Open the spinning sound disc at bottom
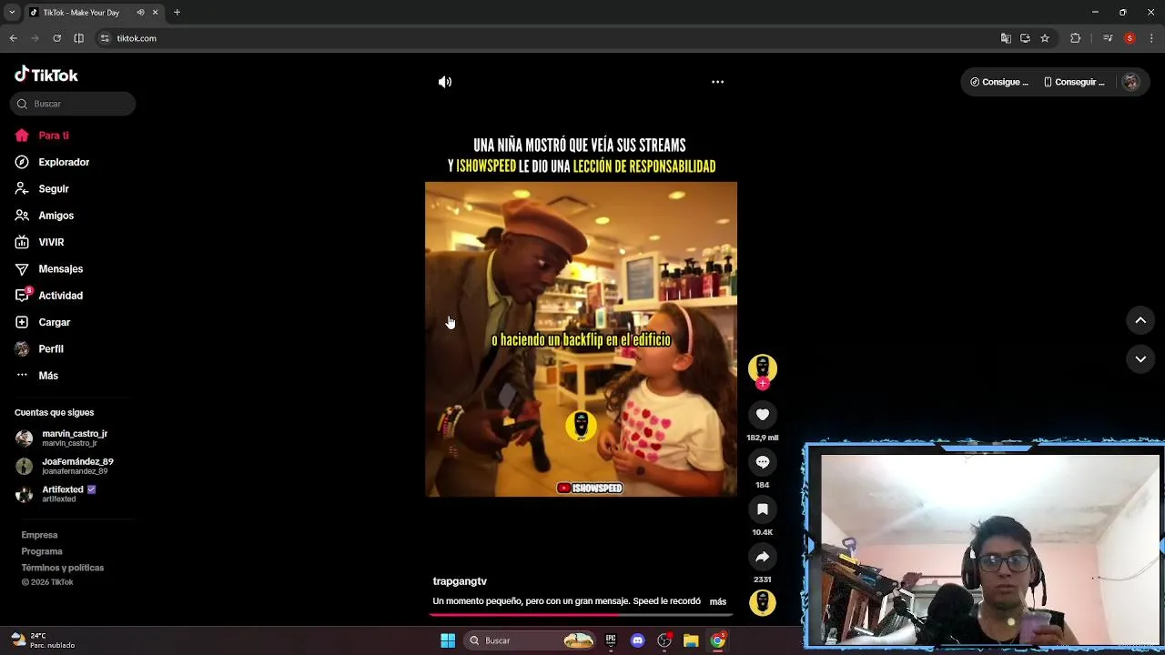This screenshot has height=655, width=1165. coord(763,602)
